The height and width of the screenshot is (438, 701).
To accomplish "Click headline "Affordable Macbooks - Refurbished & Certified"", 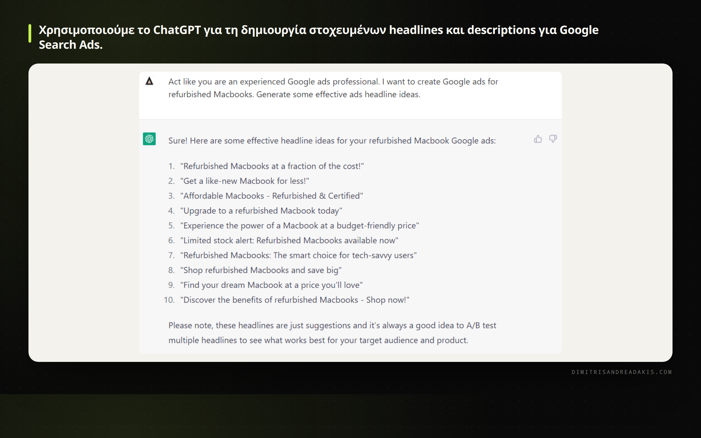I will pyautogui.click(x=272, y=196).
